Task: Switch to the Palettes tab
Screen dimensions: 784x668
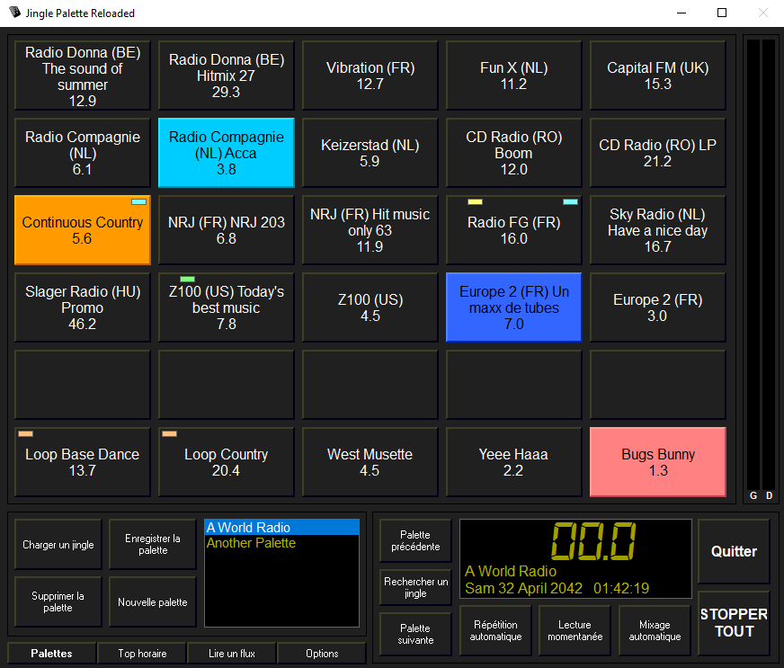Action: [x=51, y=654]
